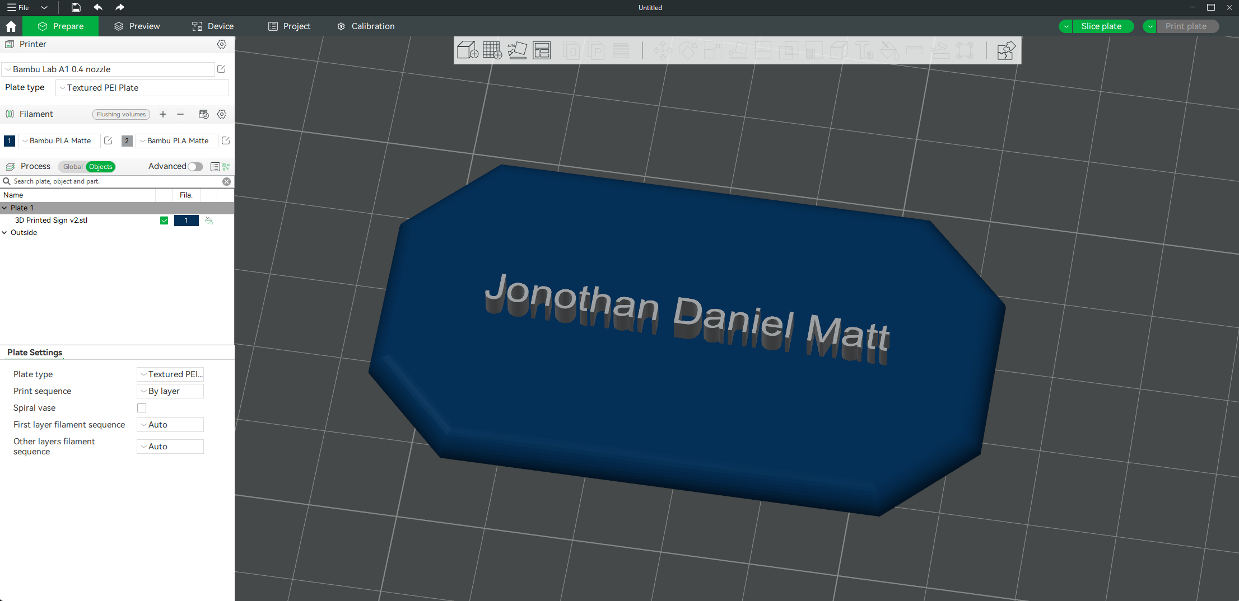Click the Slice plate button
Image resolution: width=1239 pixels, height=601 pixels.
point(1102,26)
